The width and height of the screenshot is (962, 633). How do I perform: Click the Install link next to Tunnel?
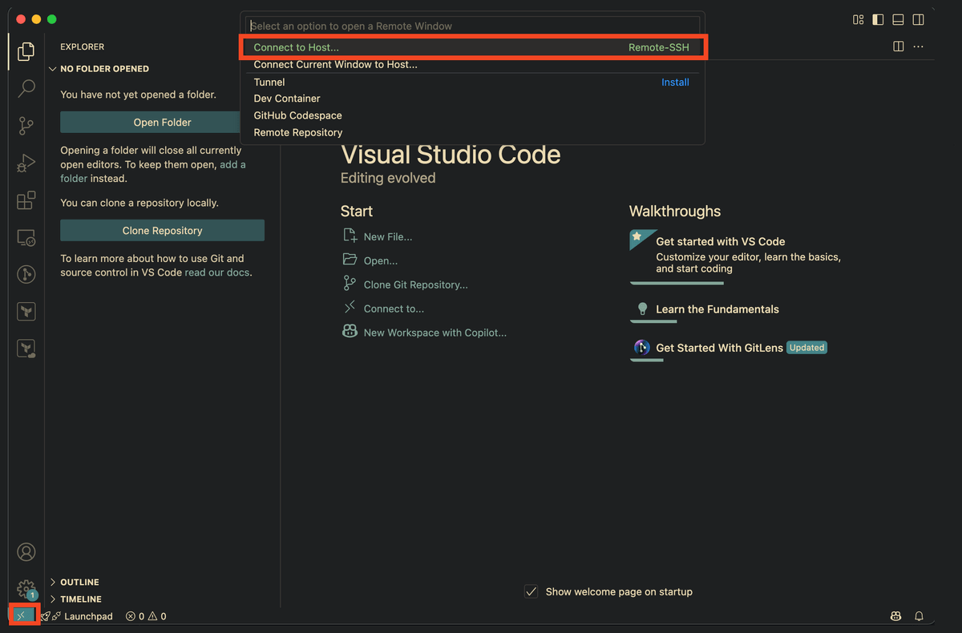(x=675, y=82)
